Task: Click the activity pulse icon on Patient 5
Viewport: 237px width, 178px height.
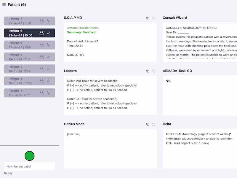Action: tap(48, 45)
